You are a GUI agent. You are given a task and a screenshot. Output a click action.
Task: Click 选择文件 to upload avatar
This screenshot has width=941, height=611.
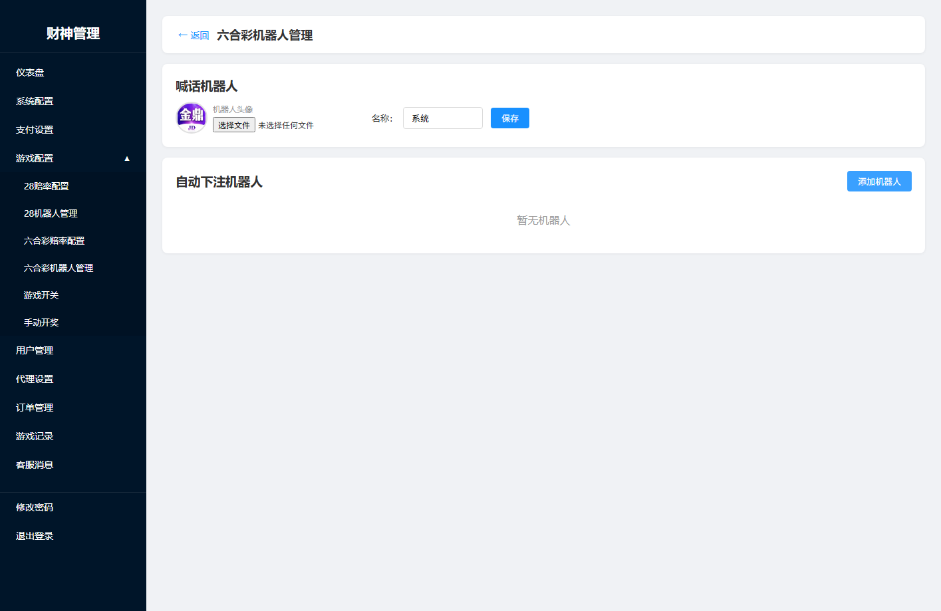(234, 125)
